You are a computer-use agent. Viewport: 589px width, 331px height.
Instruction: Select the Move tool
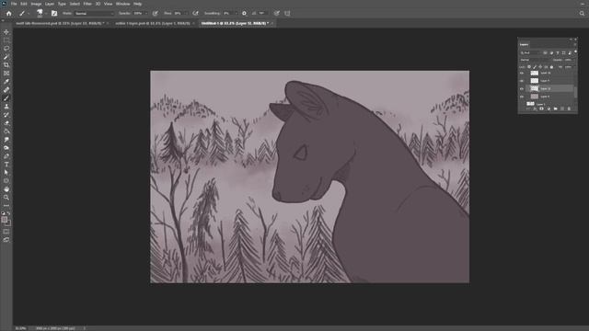point(6,32)
